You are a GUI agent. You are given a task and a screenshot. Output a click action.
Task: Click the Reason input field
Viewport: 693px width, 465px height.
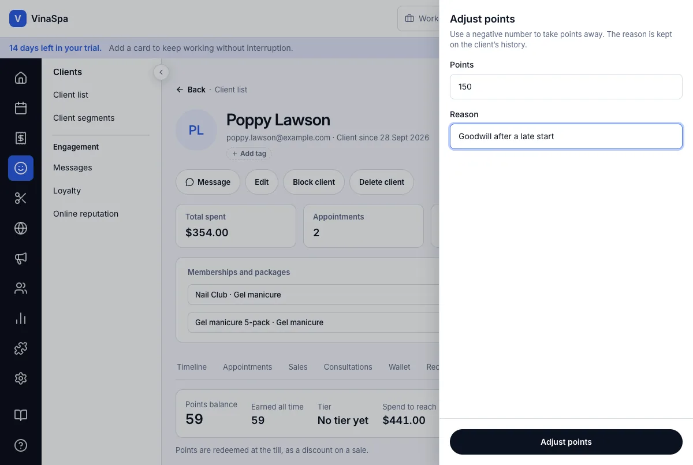pos(566,136)
